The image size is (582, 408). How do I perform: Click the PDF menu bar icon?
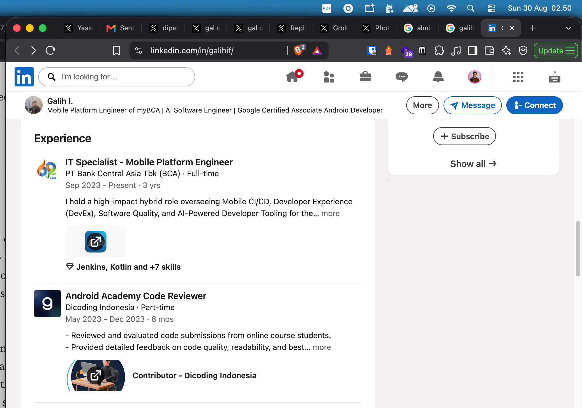[327, 8]
